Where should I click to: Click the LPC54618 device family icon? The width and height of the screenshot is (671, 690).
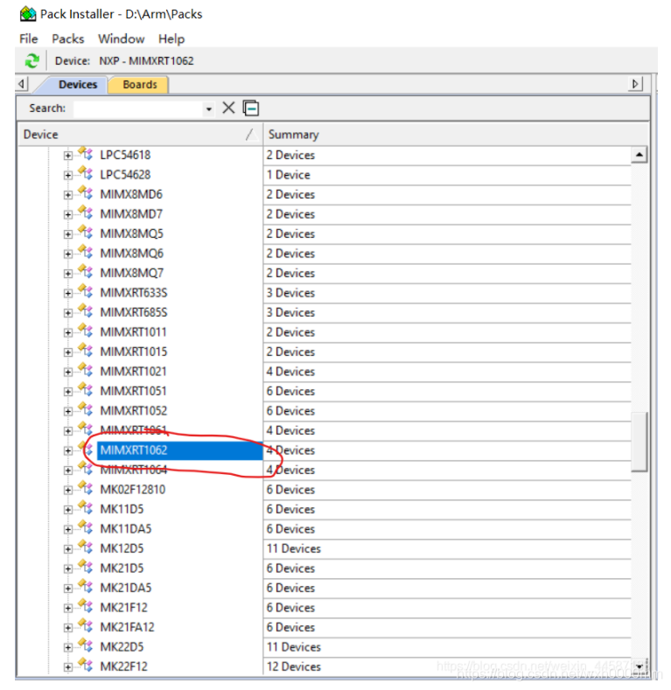click(86, 154)
